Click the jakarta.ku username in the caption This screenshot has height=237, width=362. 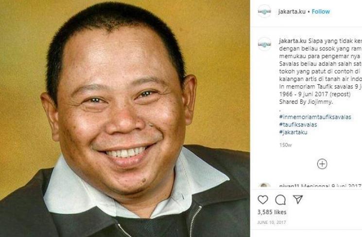293,41
